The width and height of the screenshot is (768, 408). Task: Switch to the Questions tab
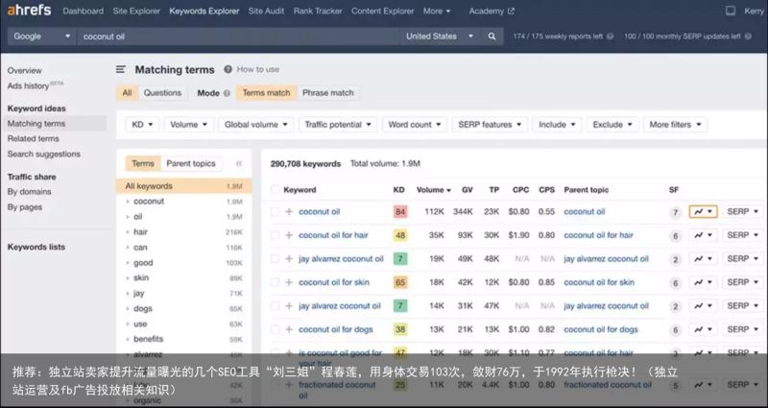[x=162, y=92]
